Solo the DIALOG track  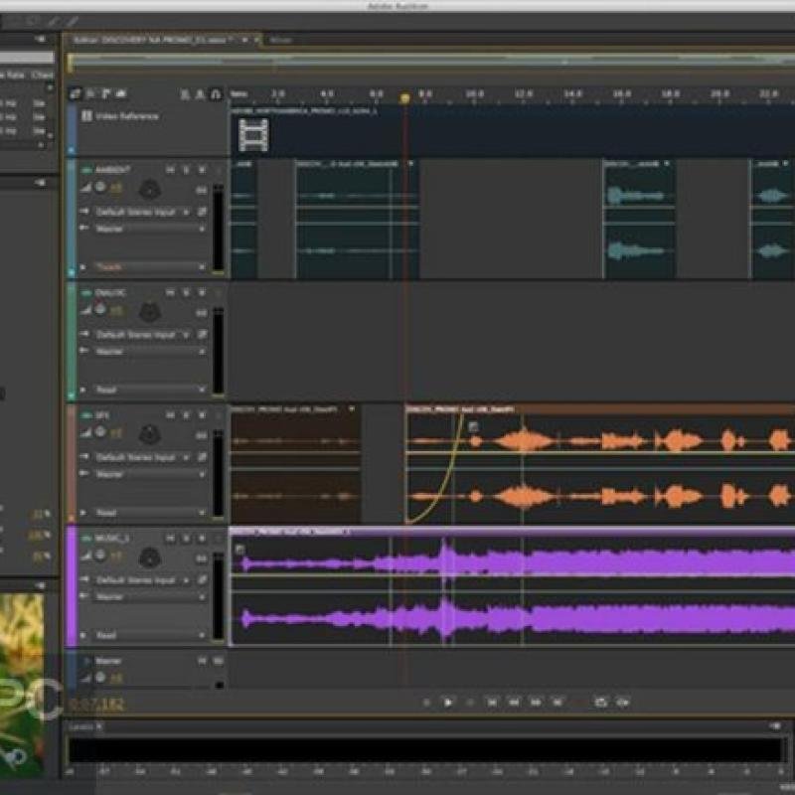(x=186, y=292)
